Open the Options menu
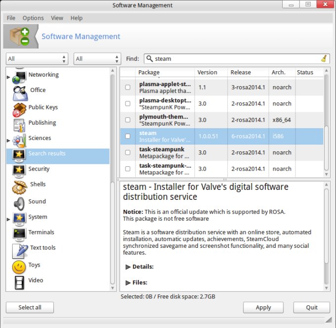The height and width of the screenshot is (328, 336). pyautogui.click(x=33, y=18)
